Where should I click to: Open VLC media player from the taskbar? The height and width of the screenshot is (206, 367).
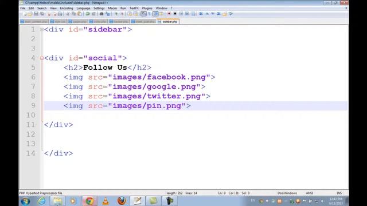coord(106,201)
